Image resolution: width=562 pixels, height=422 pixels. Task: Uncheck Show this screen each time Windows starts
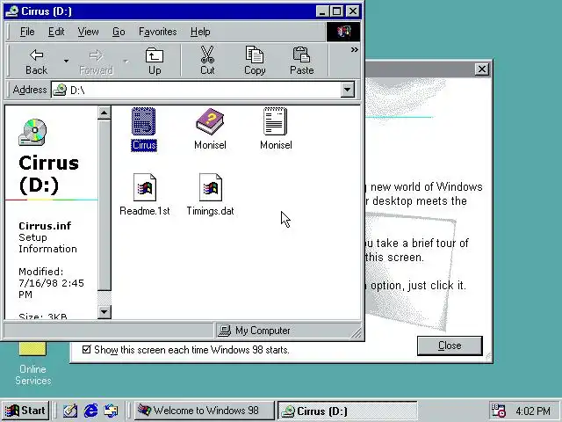tap(86, 349)
